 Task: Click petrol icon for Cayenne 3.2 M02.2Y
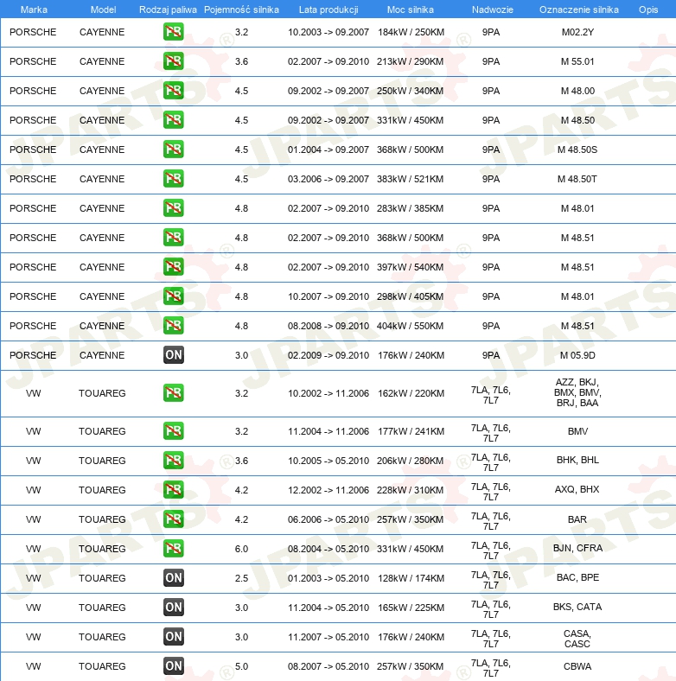174,32
